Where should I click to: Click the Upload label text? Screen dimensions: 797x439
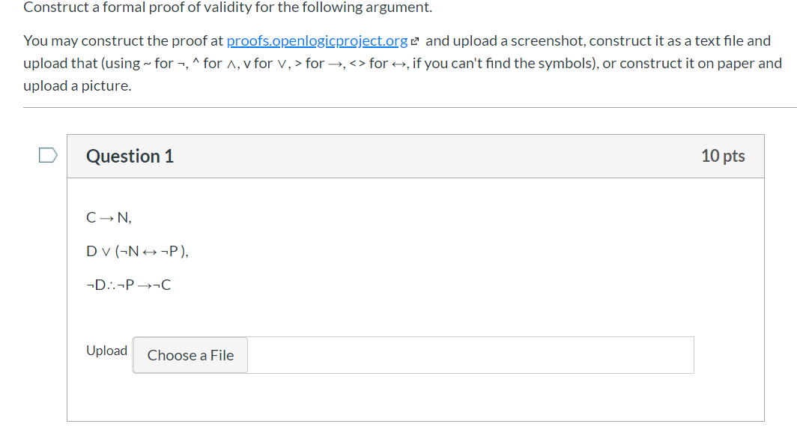click(106, 351)
